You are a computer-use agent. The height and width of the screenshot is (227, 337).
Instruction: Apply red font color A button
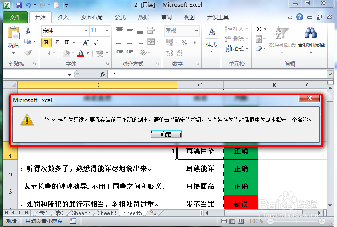[x=81, y=53]
